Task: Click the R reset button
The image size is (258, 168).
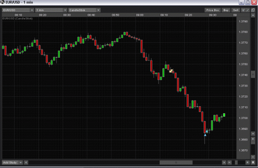Action: pyautogui.click(x=253, y=162)
